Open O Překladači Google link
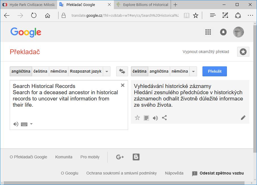 click(x=28, y=157)
